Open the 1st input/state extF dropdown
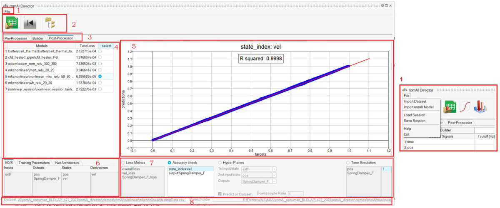500x208 pixels. (x=259, y=169)
